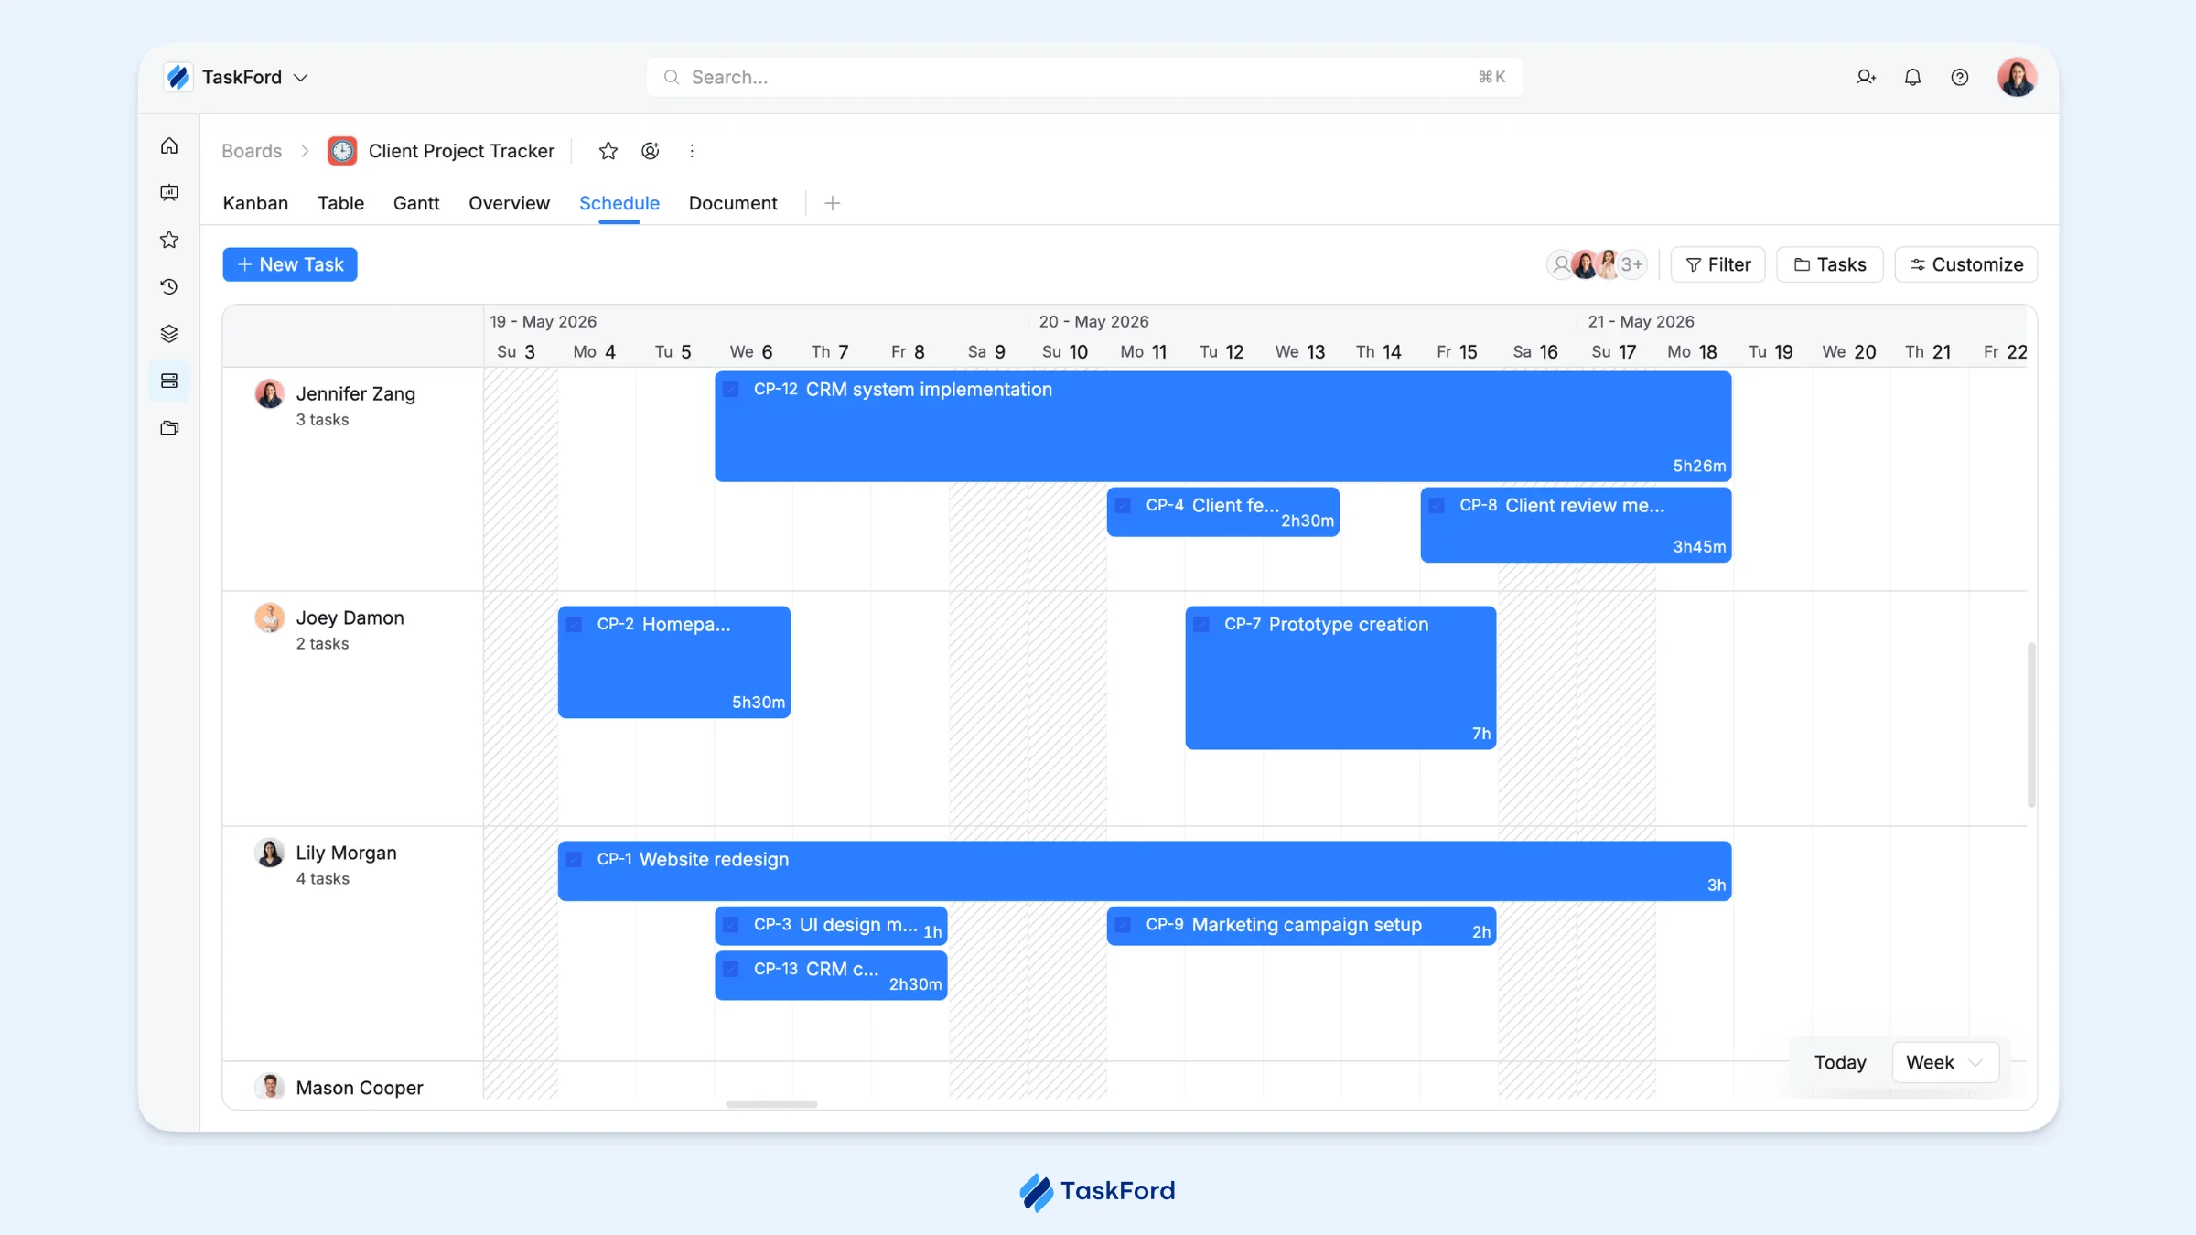Screen dimensions: 2196x1235
Task: Tick the CP-8 Client review checkbox
Action: (1437, 505)
